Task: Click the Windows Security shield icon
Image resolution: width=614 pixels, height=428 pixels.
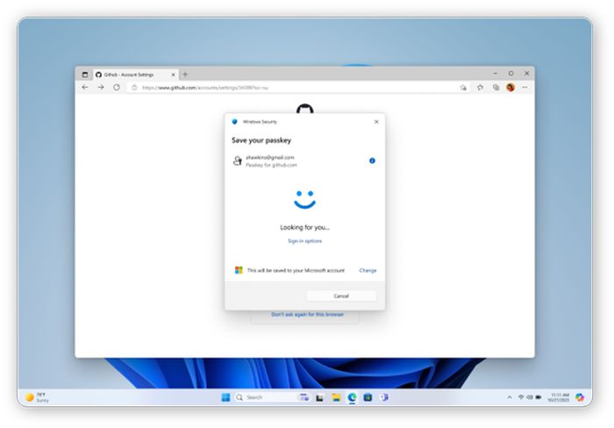Action: (234, 122)
